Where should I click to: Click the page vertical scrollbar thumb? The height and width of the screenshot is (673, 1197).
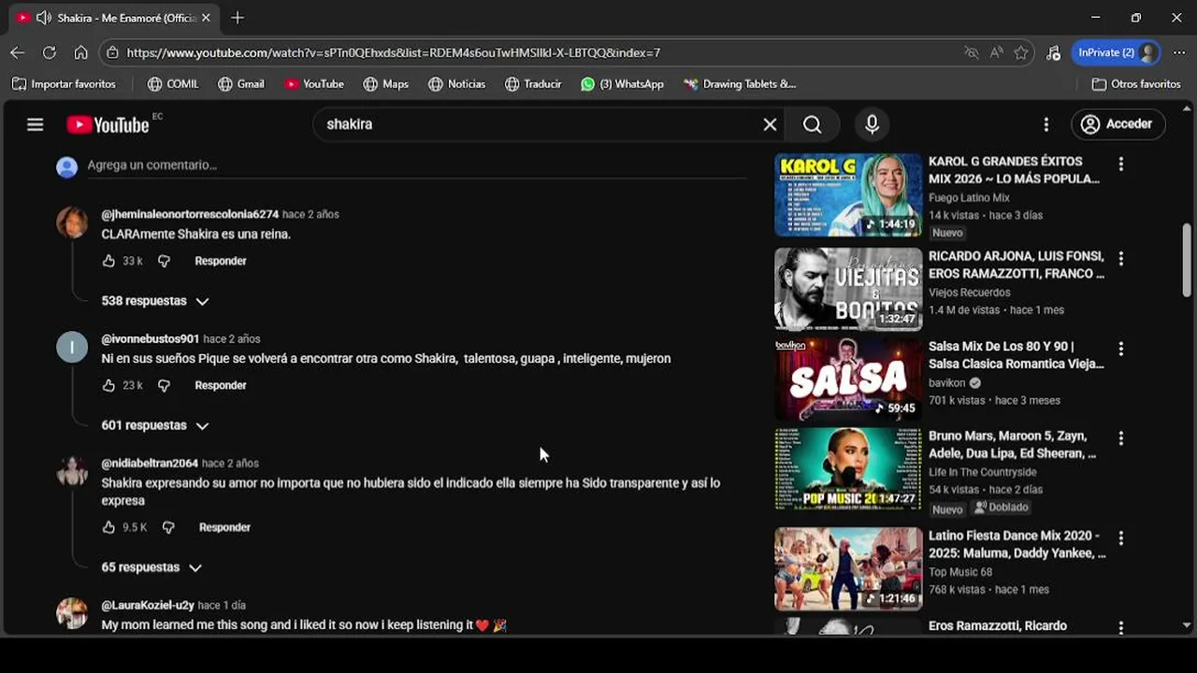[x=1187, y=261]
